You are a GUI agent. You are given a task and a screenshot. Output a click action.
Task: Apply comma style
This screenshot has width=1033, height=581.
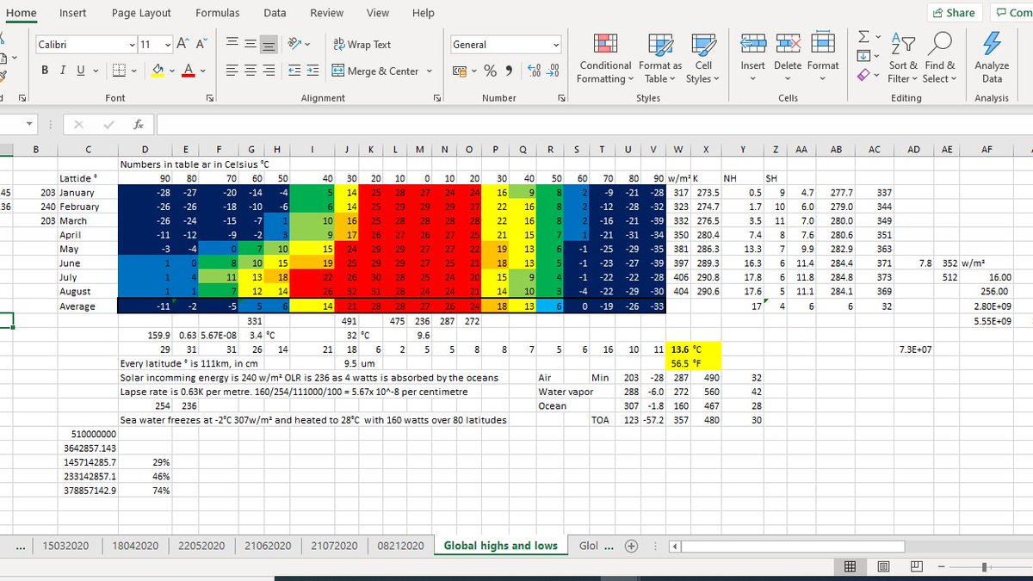pos(509,71)
